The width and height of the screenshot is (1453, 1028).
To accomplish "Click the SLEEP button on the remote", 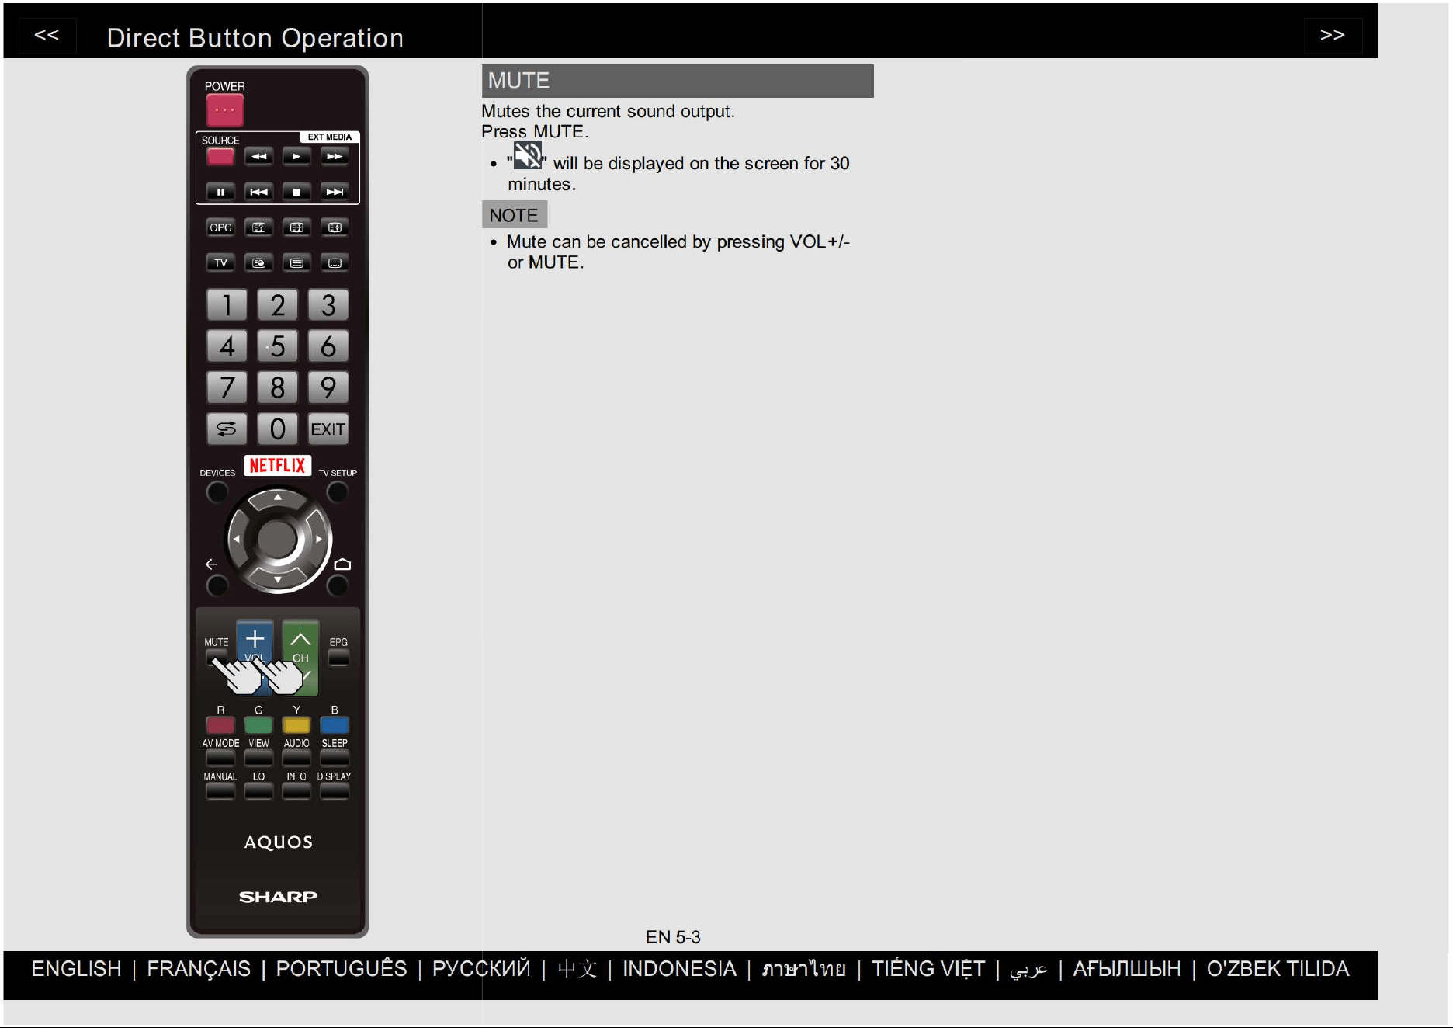I will pyautogui.click(x=335, y=758).
